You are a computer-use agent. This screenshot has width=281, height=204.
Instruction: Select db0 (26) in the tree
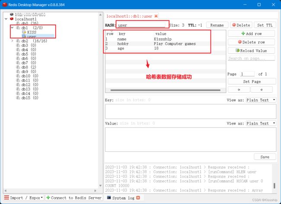[x=30, y=23]
